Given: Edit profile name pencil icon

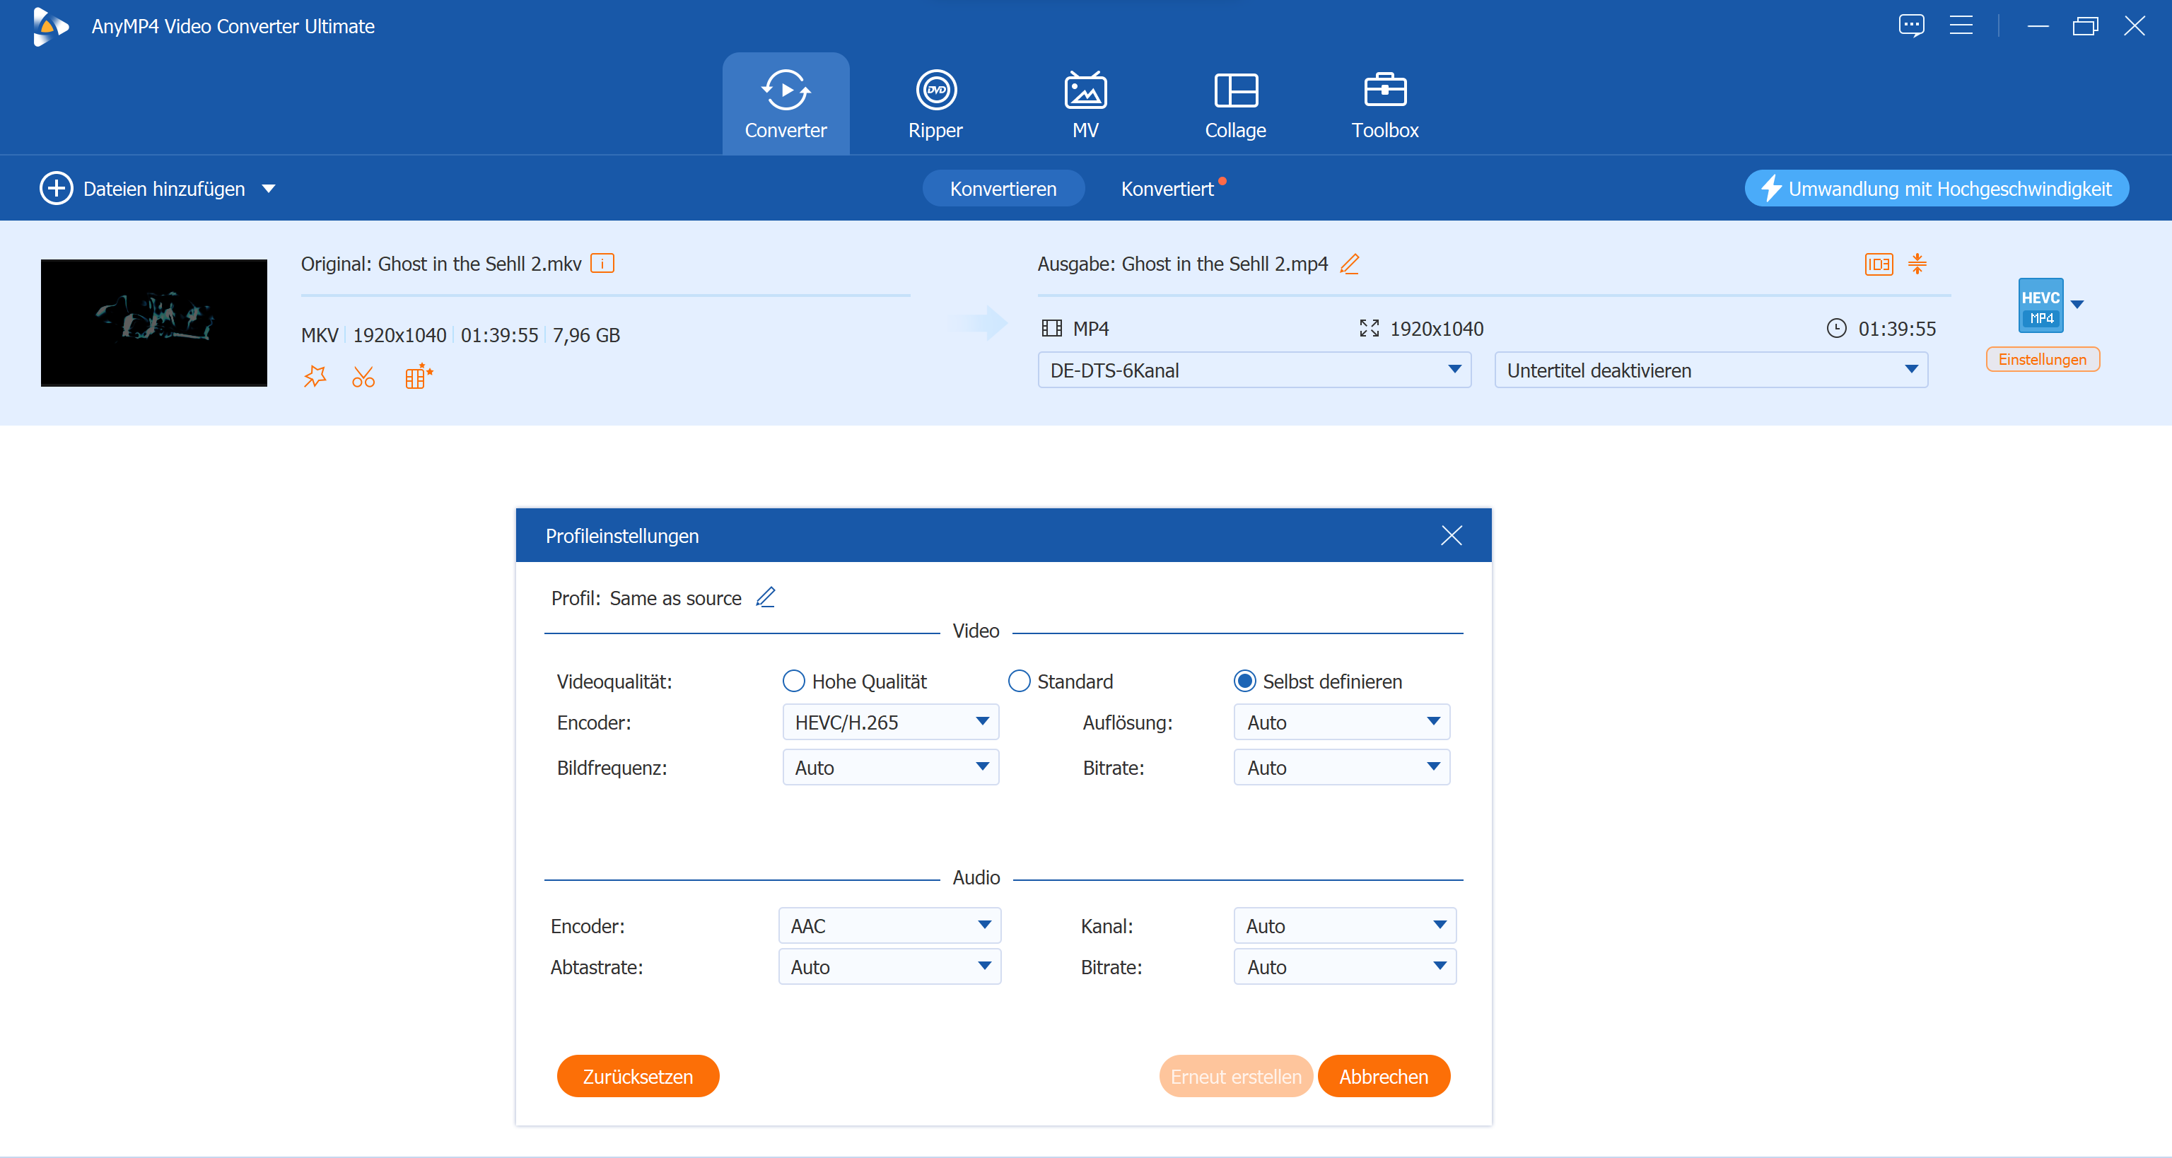Looking at the screenshot, I should pos(765,597).
